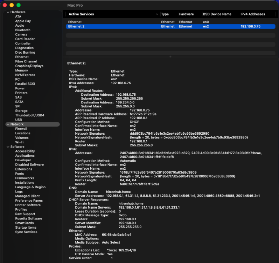279x263 pixels.
Task: Open Parallel SCSI info
Action: [25, 84]
